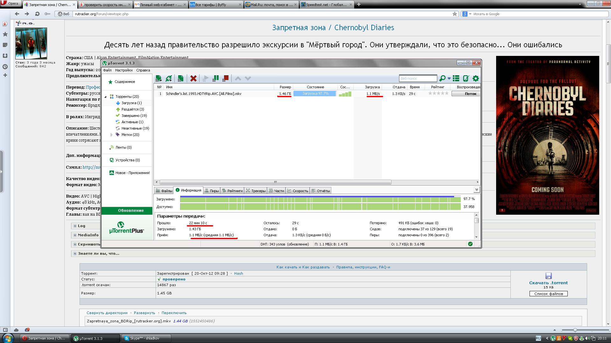Click the torrent list horizontal scrollbar
The width and height of the screenshot is (611, 343).
pos(276,182)
